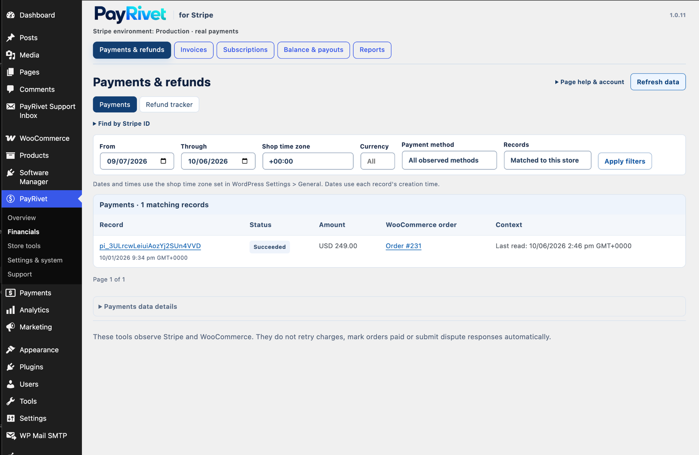This screenshot has width=699, height=455.
Task: Click the PayRivet Support Inbox envelope icon
Action: pos(10,107)
